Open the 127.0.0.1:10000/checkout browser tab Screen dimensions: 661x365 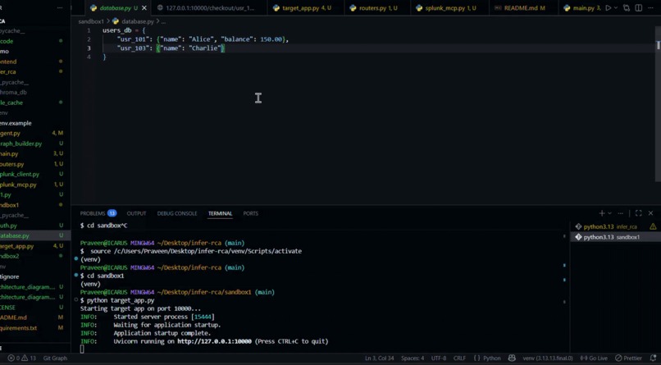207,8
